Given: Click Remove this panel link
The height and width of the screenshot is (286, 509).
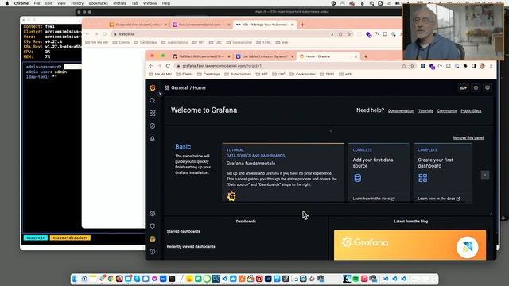Looking at the screenshot, I should click(468, 137).
